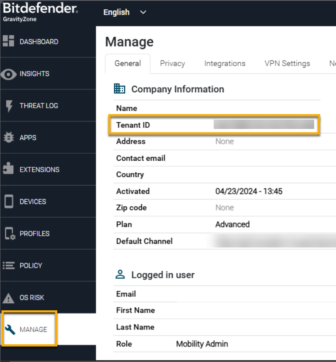Click the Policy list icon

click(9, 266)
